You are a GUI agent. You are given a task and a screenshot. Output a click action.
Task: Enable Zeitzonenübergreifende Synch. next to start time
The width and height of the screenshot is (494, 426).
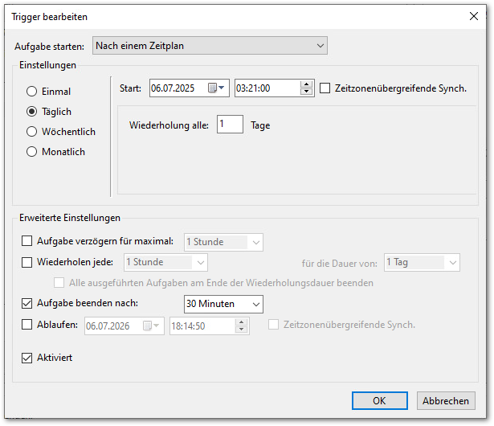point(325,88)
